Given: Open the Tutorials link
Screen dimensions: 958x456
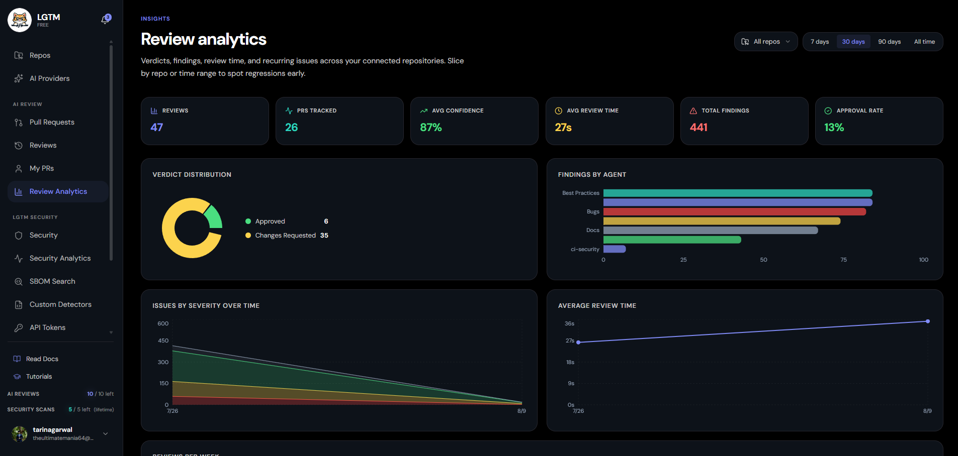Looking at the screenshot, I should [33, 376].
